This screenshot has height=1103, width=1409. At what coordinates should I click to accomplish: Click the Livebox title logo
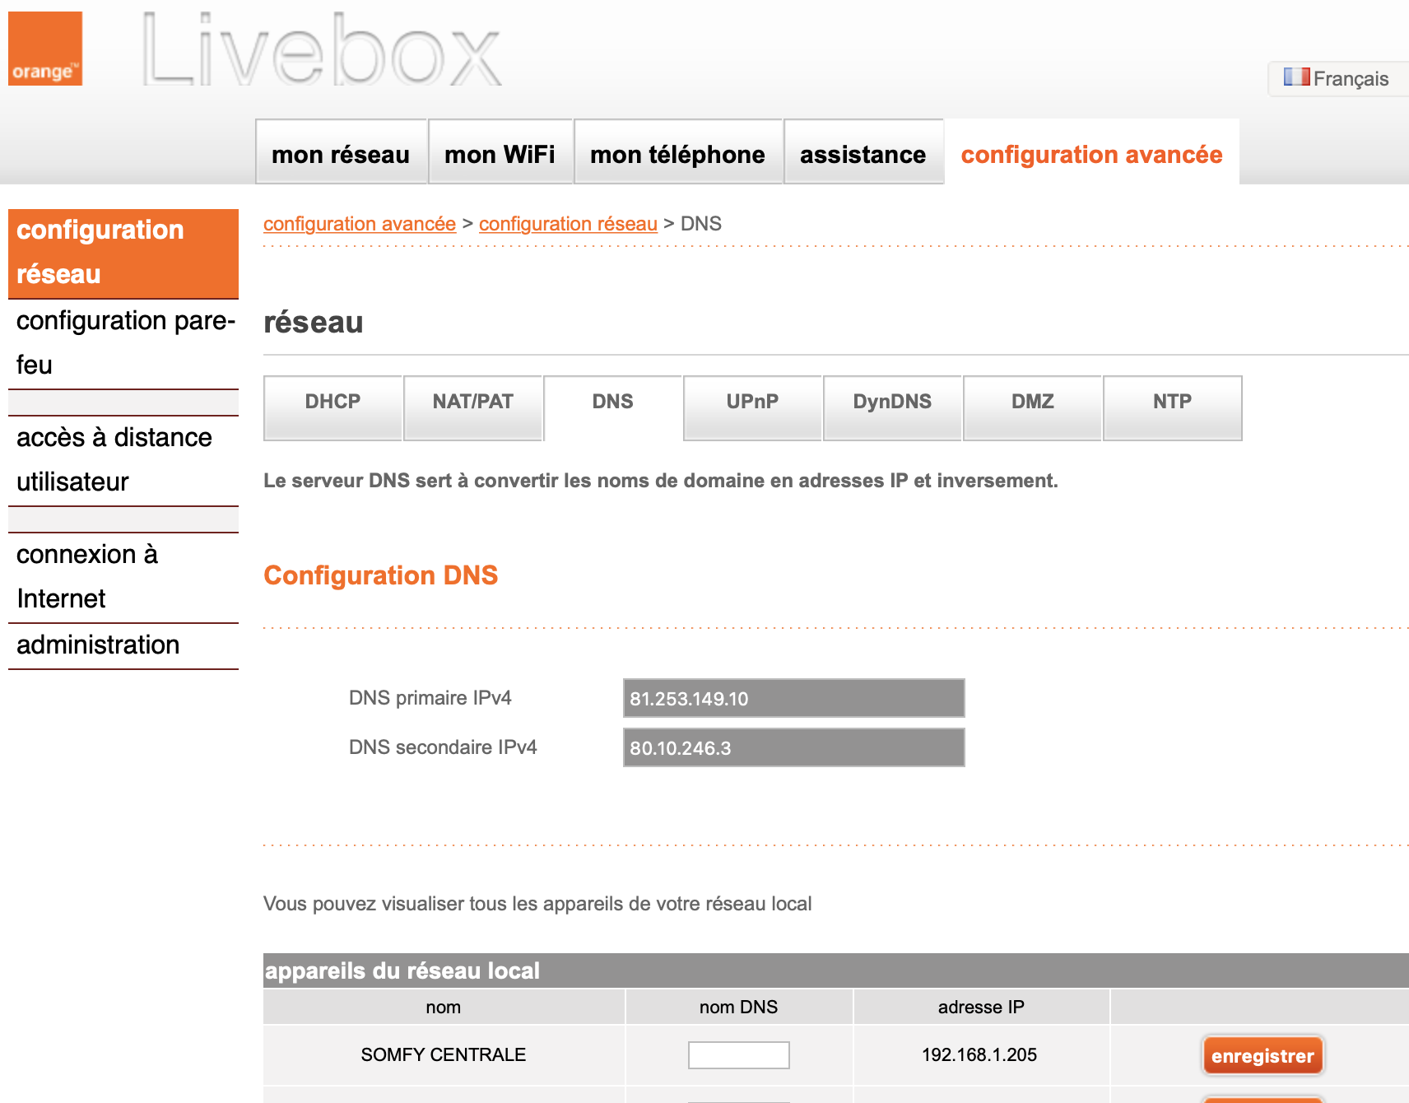click(x=322, y=50)
